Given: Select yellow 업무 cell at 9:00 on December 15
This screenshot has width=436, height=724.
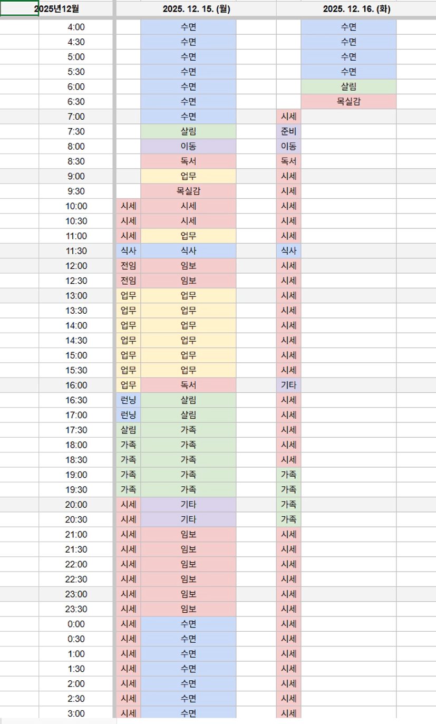Looking at the screenshot, I should coord(188,177).
